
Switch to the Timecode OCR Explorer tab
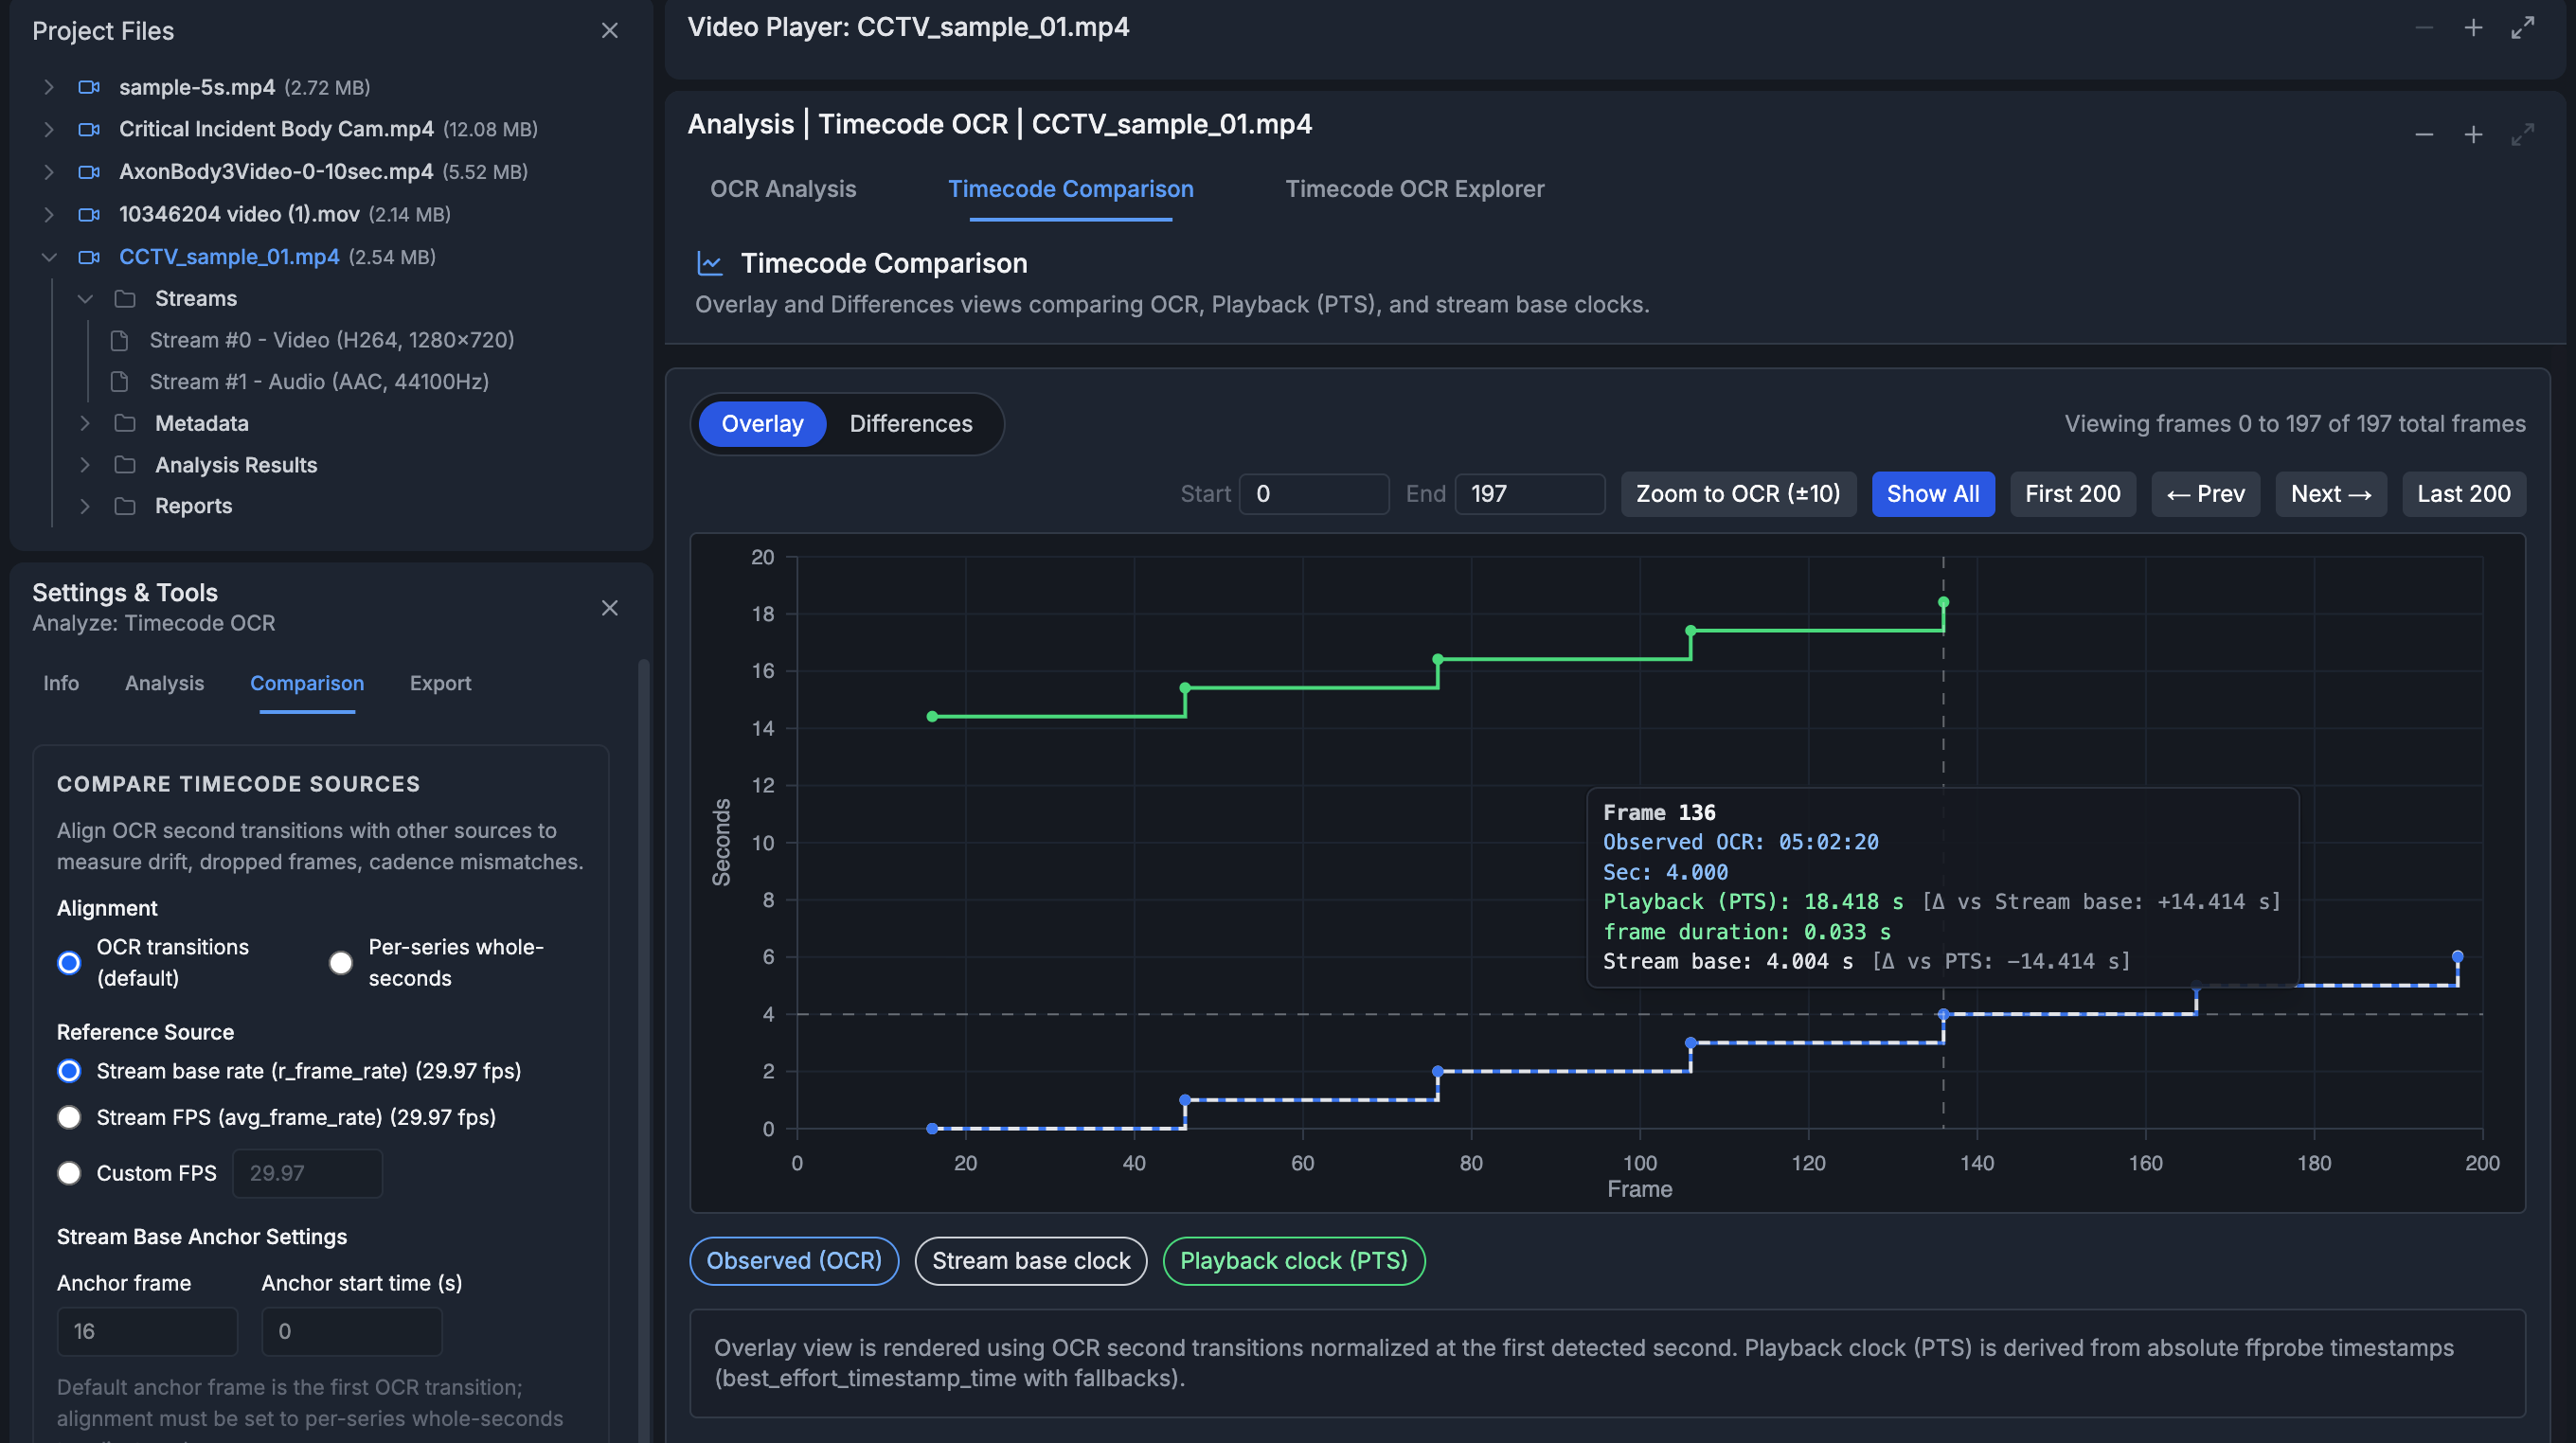point(1414,189)
